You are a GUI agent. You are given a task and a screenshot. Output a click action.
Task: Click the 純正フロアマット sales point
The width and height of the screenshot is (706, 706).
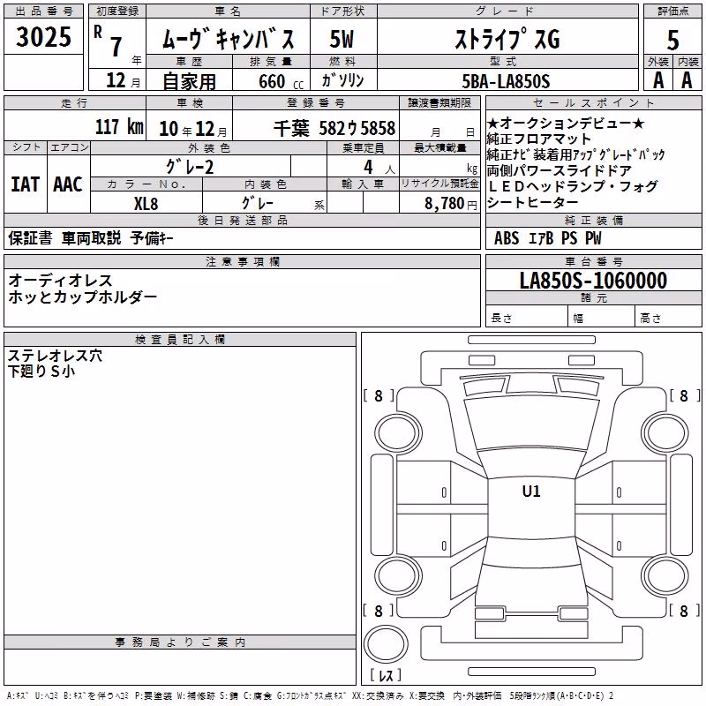538,139
